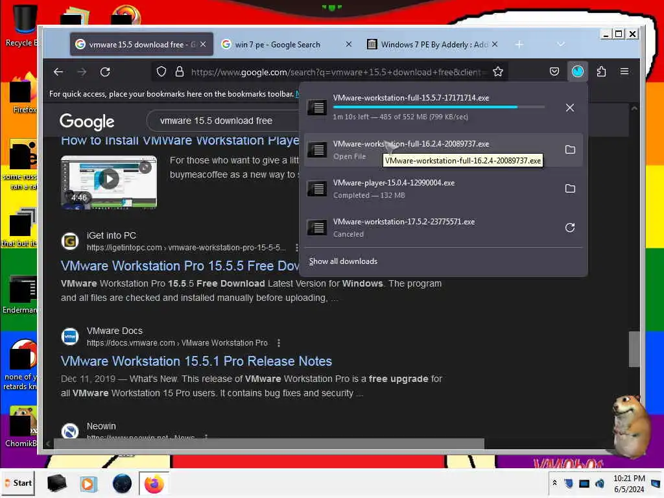The width and height of the screenshot is (664, 498).
Task: Close the Windows 7 PE By Adderly tab
Action: click(495, 45)
